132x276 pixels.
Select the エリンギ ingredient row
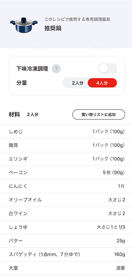point(66,159)
